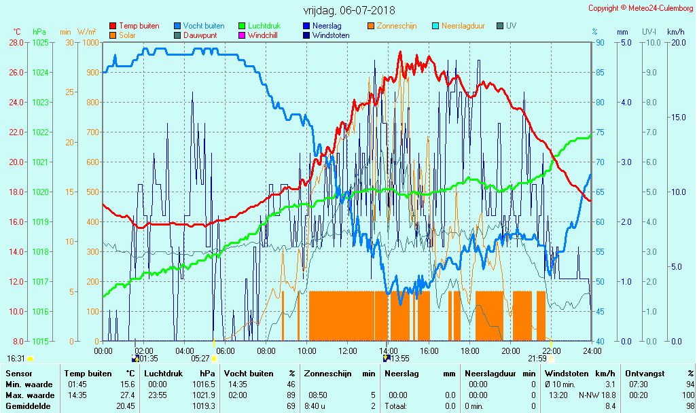Click the moon icon beside 01:35
This screenshot has width=697, height=413.
pyautogui.click(x=134, y=358)
